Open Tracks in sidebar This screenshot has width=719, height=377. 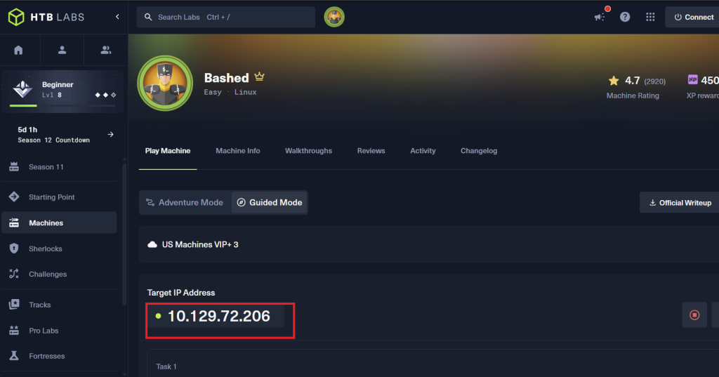coord(59,305)
